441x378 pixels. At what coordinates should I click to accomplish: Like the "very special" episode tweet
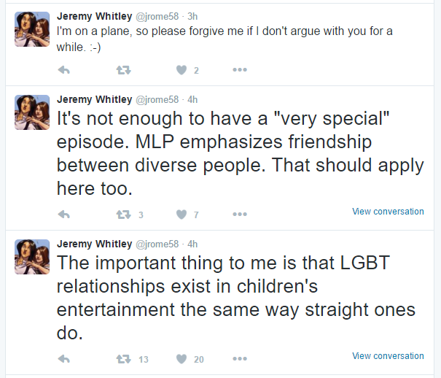[182, 215]
